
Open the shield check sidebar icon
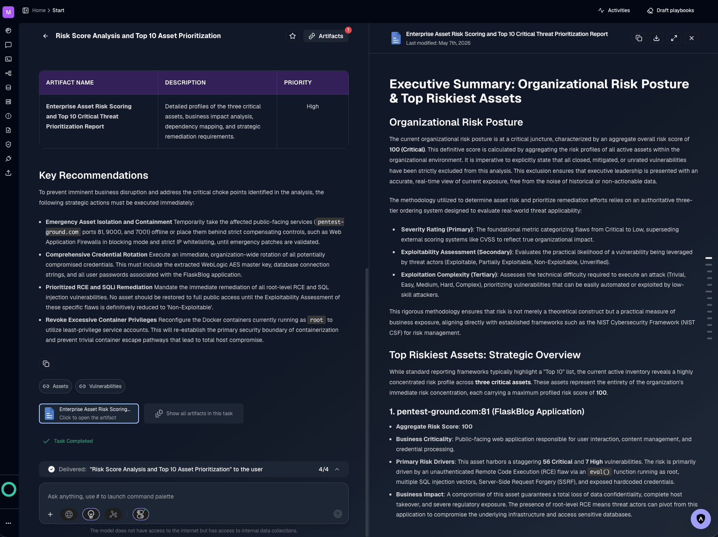point(8,144)
